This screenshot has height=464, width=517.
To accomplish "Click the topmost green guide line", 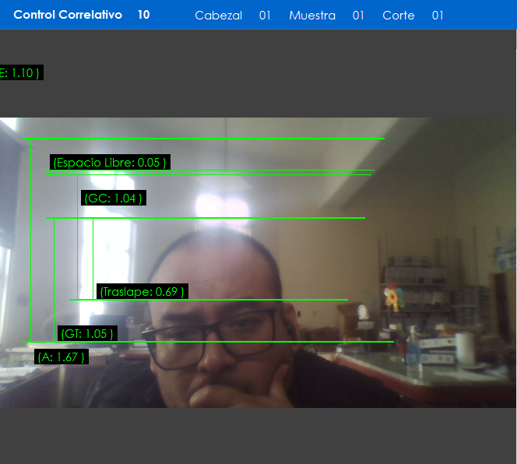I will 204,139.
